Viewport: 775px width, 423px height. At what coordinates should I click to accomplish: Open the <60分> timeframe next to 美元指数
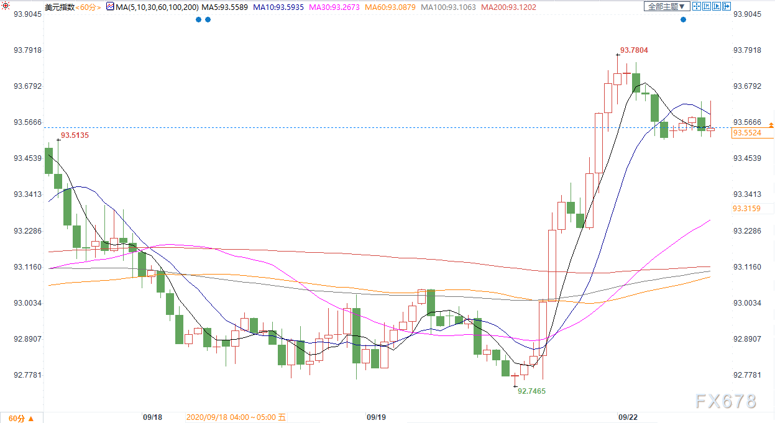pos(89,7)
